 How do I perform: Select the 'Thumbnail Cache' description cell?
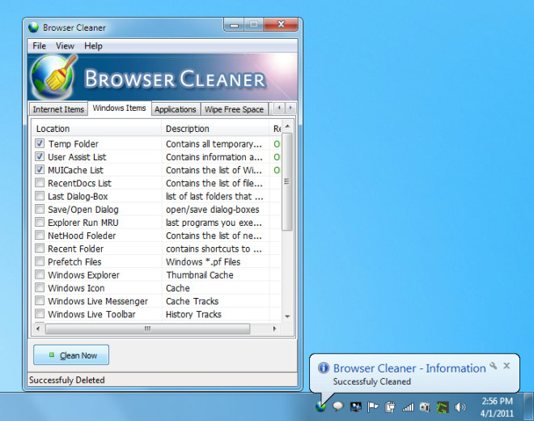click(x=200, y=274)
